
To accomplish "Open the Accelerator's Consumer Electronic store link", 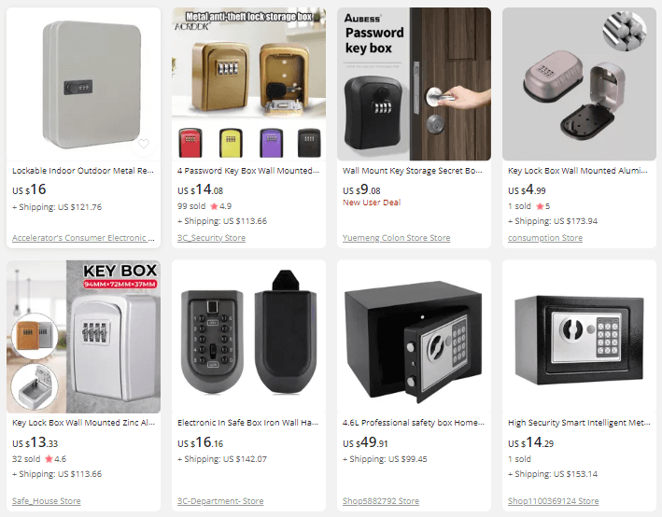I will coord(83,238).
